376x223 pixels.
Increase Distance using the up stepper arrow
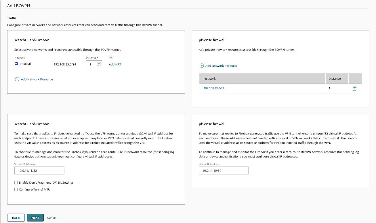click(x=99, y=63)
